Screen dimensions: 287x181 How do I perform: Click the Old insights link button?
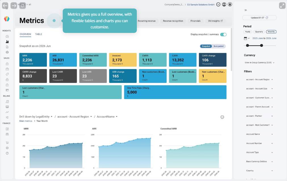pos(215,21)
